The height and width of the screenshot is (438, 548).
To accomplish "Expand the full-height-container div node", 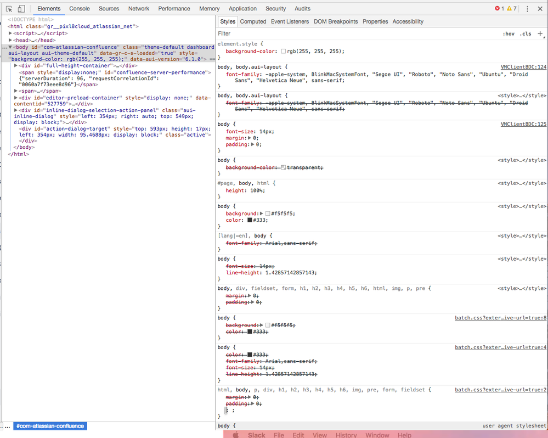I will pyautogui.click(x=16, y=65).
